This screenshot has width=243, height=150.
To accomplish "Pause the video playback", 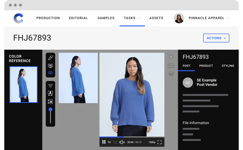I will (104, 142).
